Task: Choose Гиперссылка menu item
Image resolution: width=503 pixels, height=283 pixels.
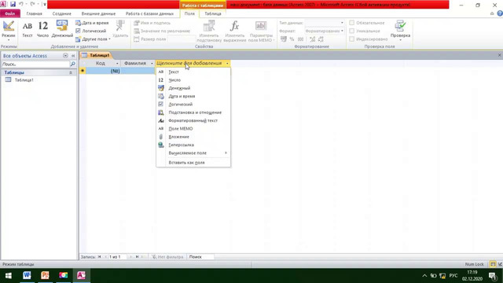Action: point(193,145)
